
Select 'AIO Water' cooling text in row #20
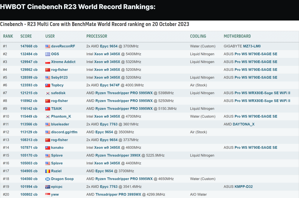[198, 194]
